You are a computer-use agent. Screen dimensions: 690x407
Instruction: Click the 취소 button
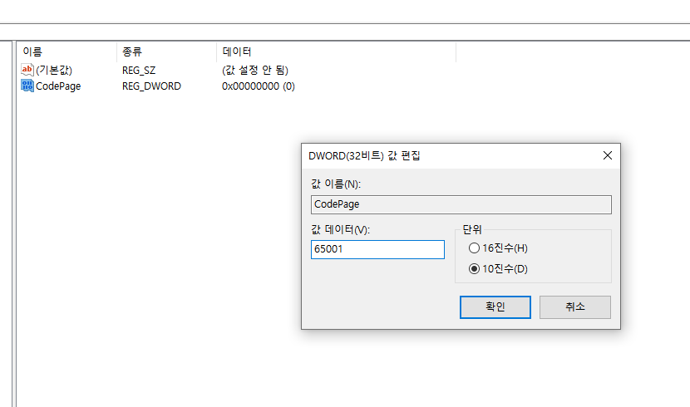point(574,306)
